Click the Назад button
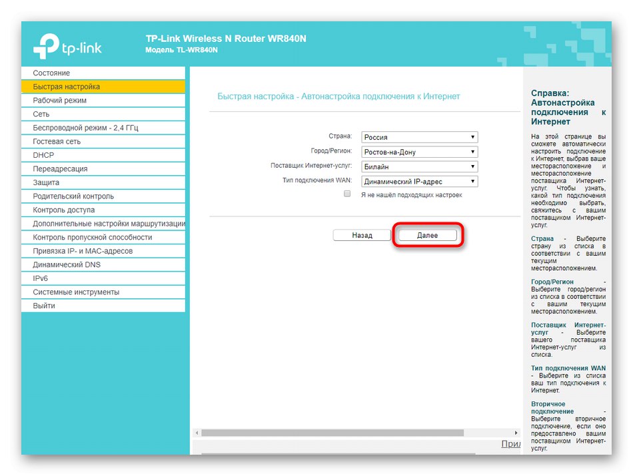This screenshot has width=633, height=476. [362, 235]
